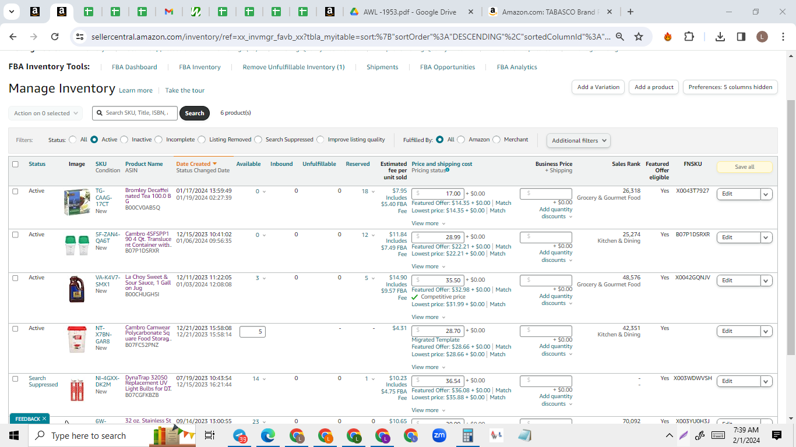
Task: Open the flame extension icon in toolbar
Action: 668,37
